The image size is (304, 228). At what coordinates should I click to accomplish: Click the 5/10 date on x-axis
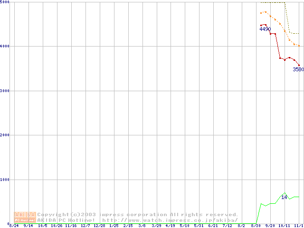(185, 226)
